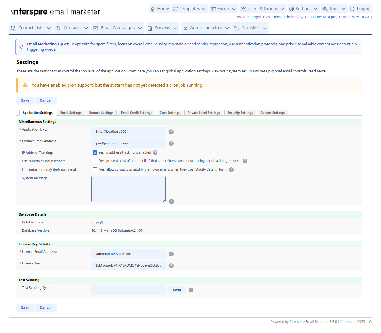The width and height of the screenshot is (381, 333).
Task: Check the let contacts modify own email box
Action: tap(95, 170)
